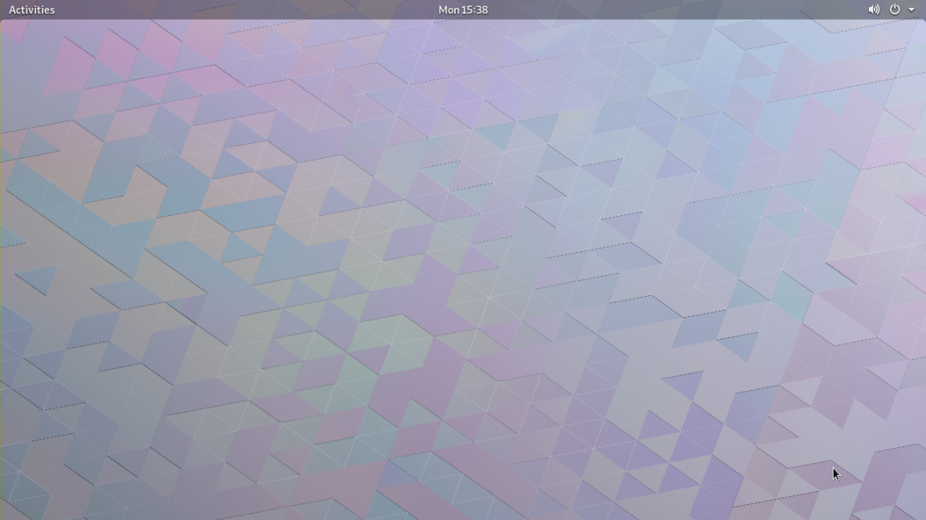Click the small triangle next to power icon
The height and width of the screenshot is (520, 926).
tap(912, 10)
